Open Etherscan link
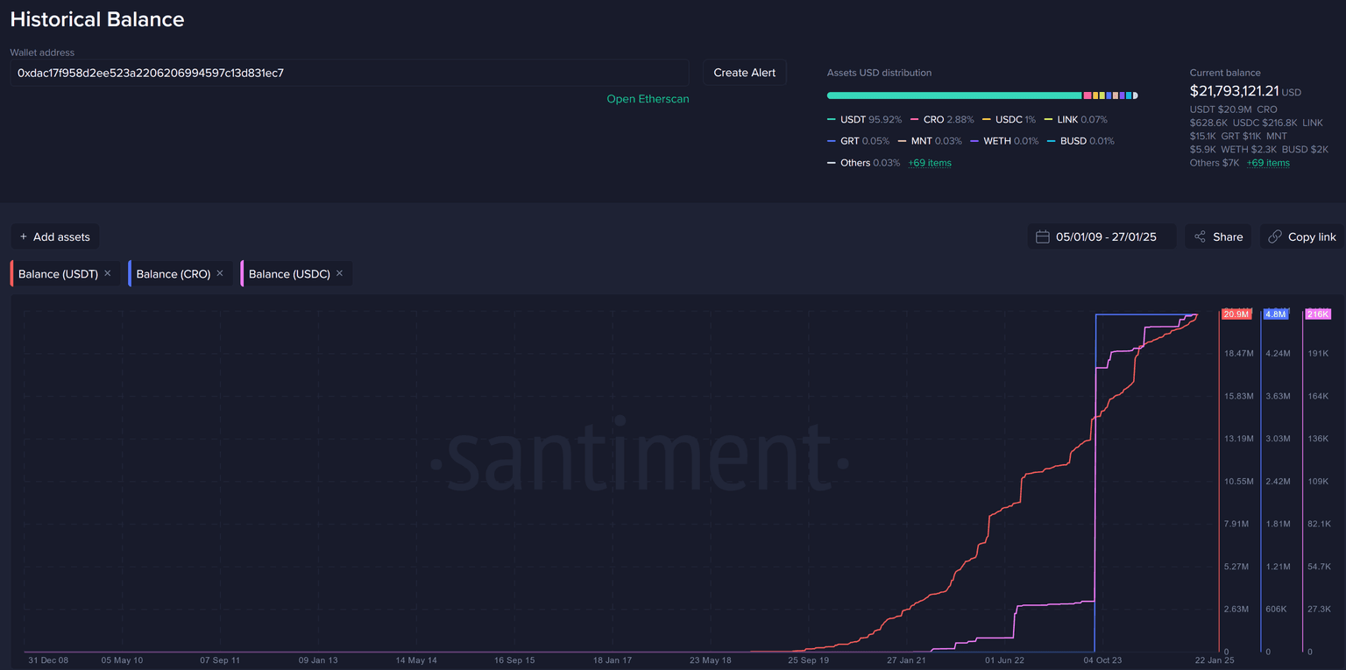The image size is (1346, 670). [x=648, y=99]
